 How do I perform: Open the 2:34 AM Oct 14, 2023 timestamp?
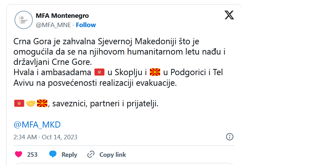pos(45,137)
